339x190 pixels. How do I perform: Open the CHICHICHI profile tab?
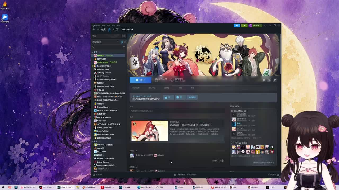(127, 29)
